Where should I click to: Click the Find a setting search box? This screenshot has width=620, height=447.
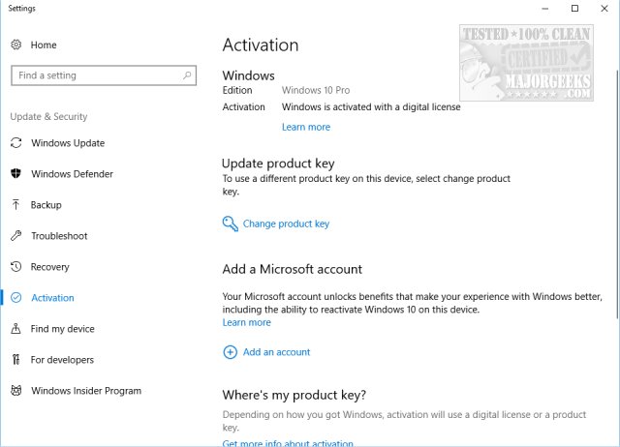click(x=96, y=75)
